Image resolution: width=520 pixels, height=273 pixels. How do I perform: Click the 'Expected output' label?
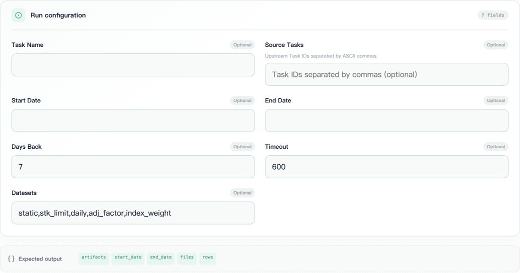click(x=40, y=259)
